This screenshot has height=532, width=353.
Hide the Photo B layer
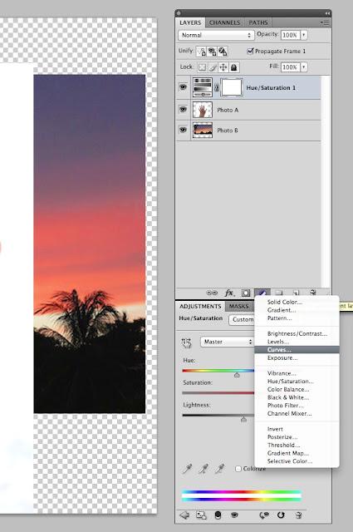pos(183,130)
